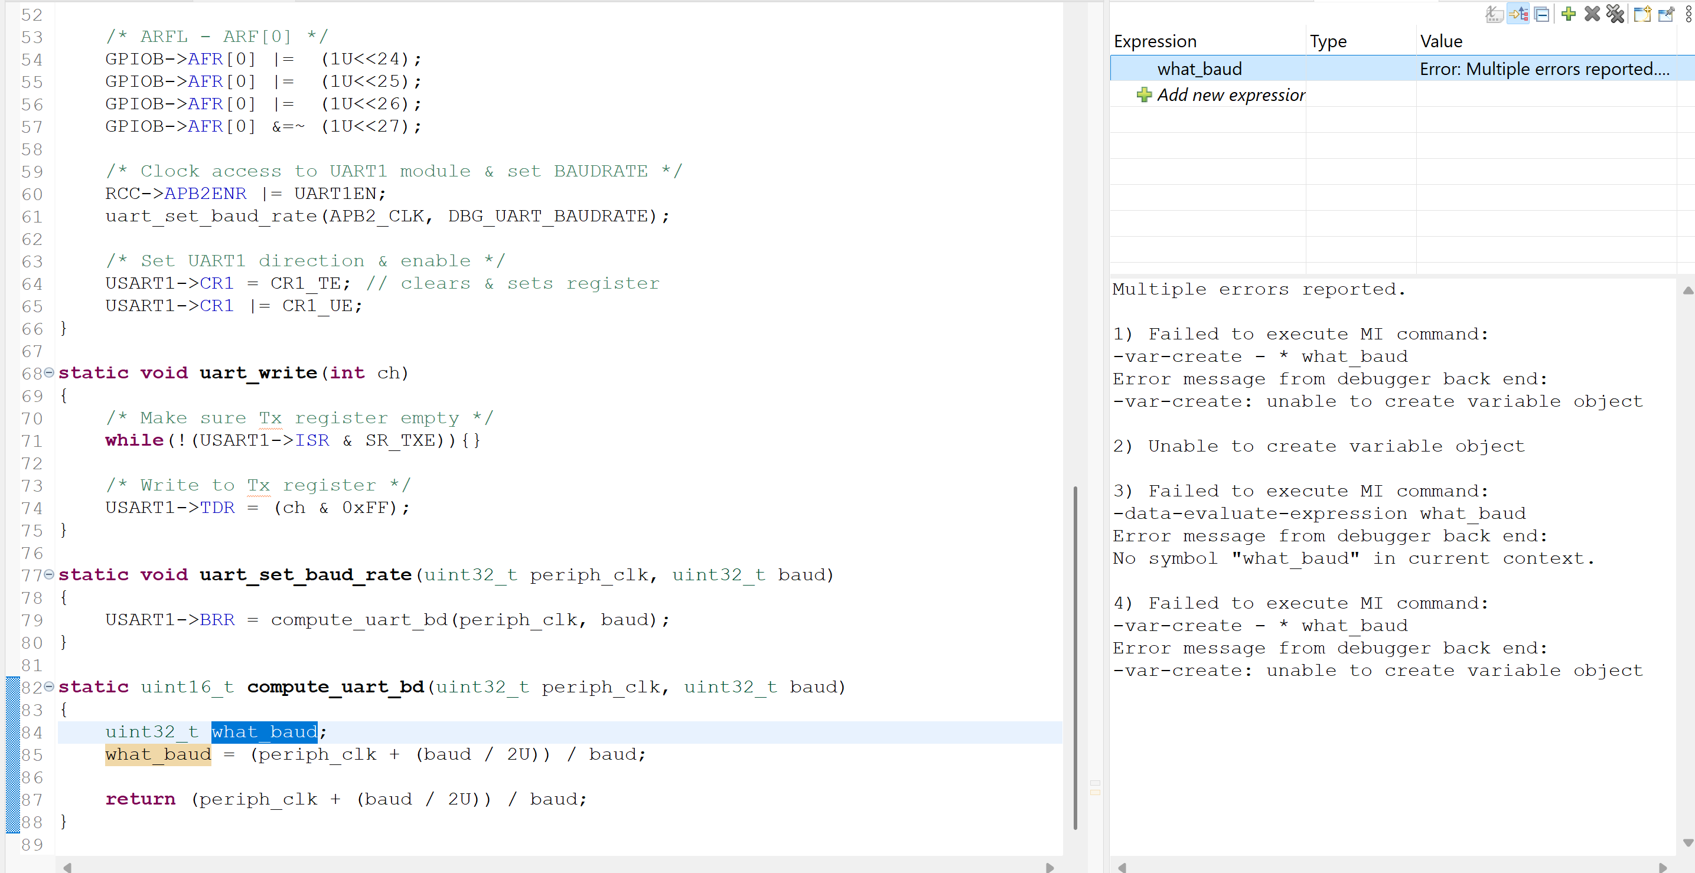
Task: Select the what_baud expression row
Action: (1199, 68)
